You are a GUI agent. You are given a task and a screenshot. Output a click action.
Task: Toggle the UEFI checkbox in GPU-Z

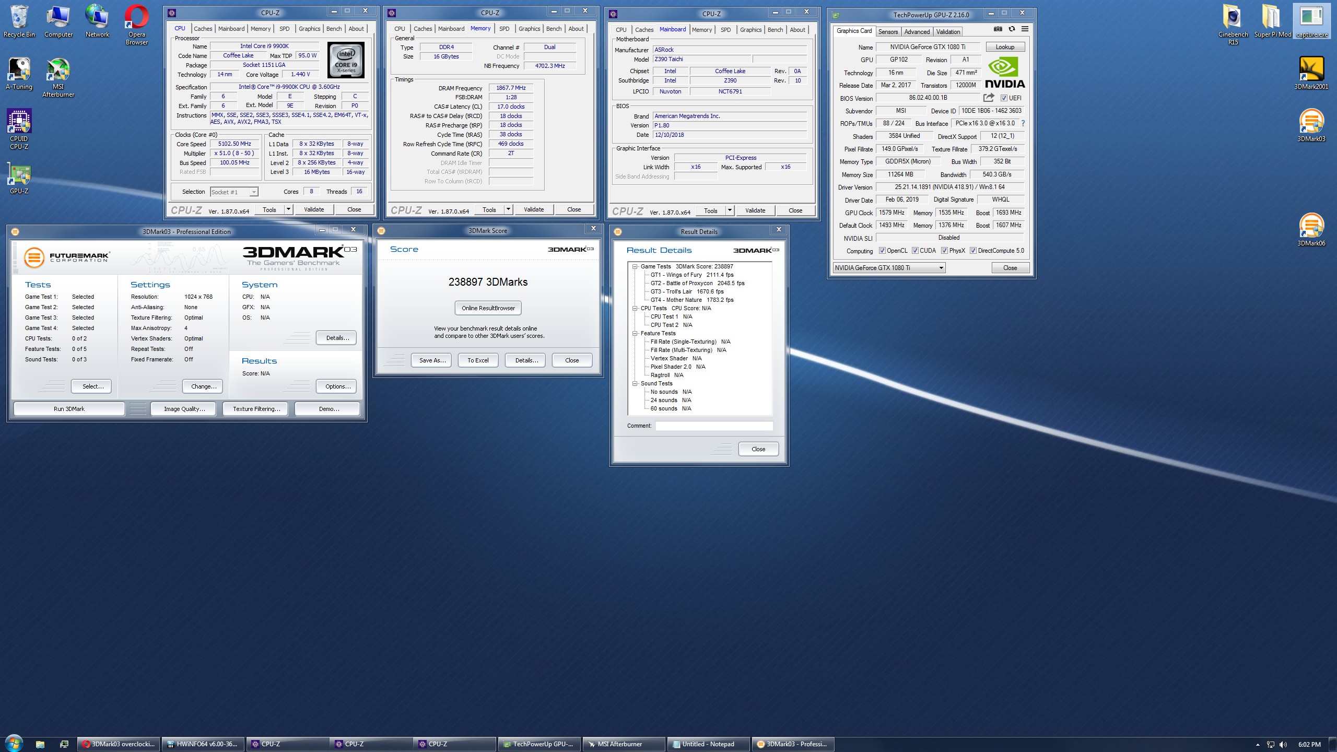tap(1003, 98)
